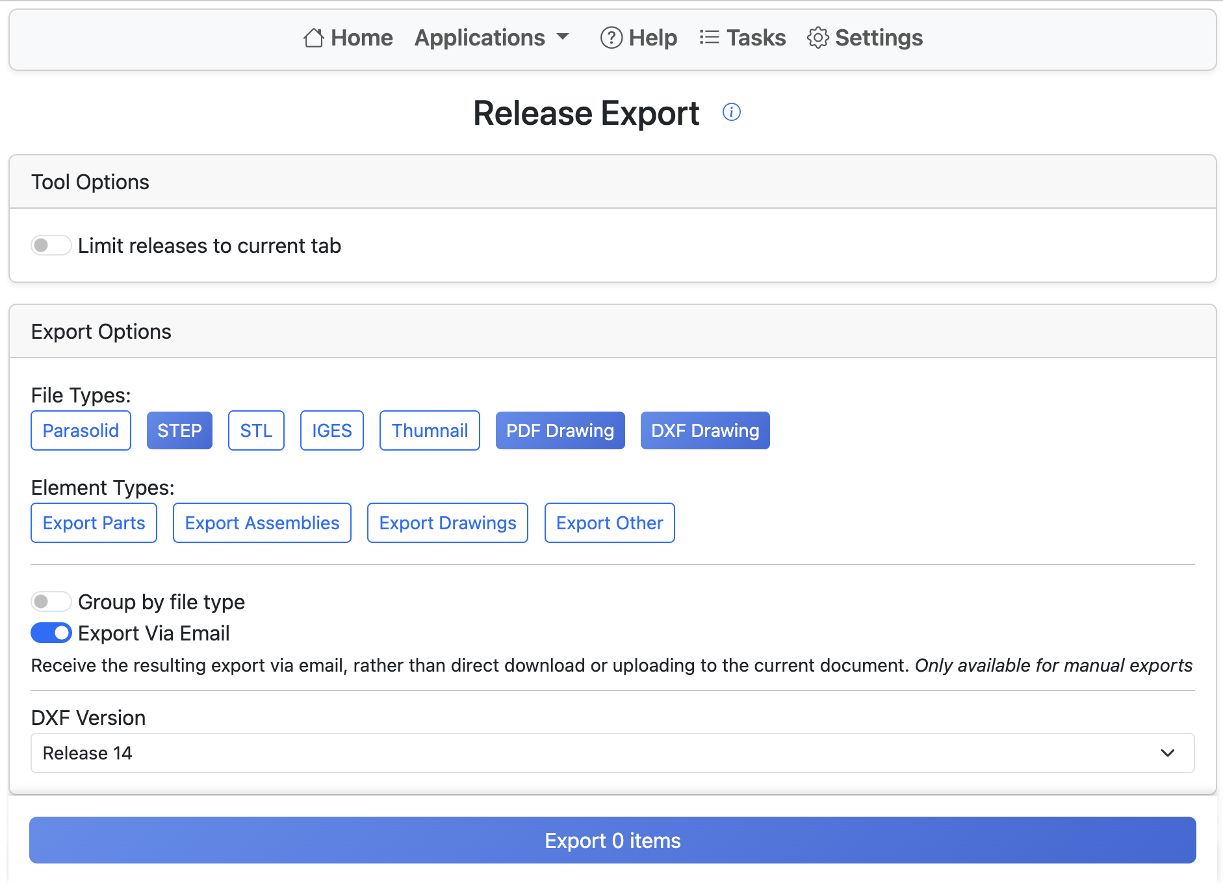Click the Tasks list icon

(709, 38)
